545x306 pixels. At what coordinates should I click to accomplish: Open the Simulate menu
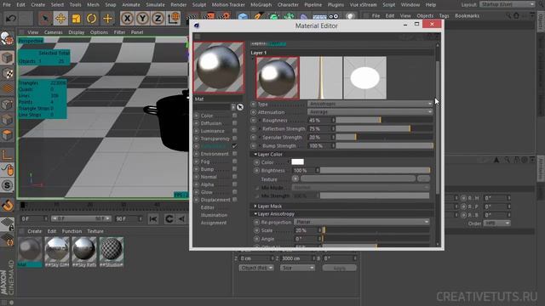click(x=155, y=4)
